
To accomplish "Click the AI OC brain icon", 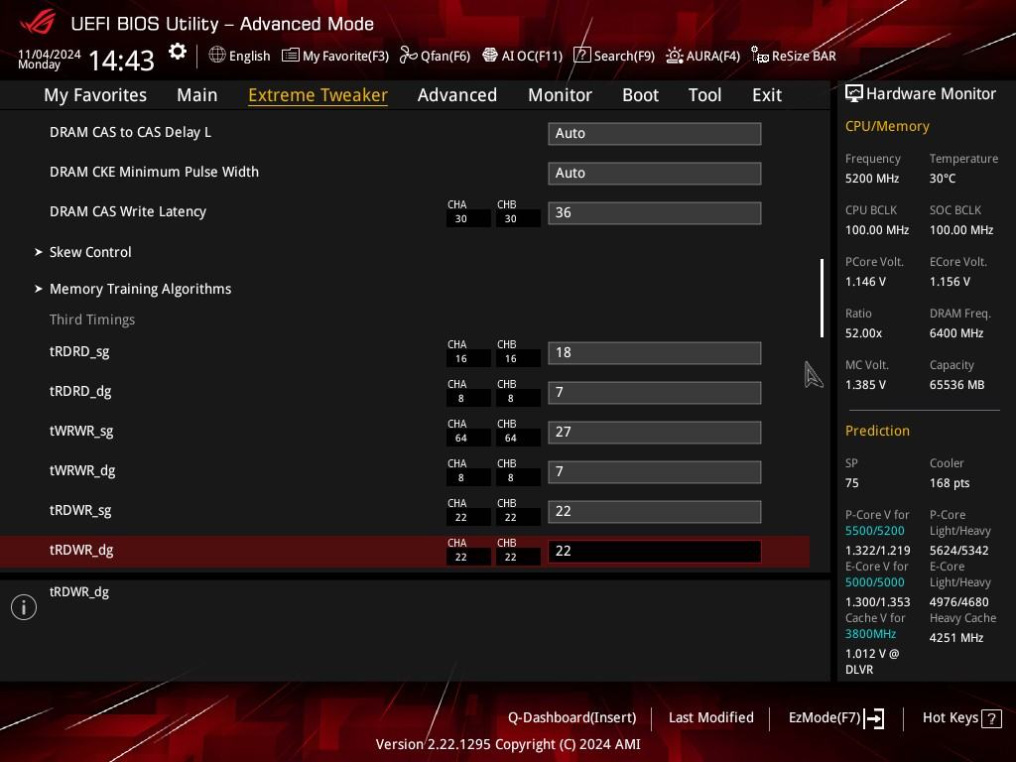I will (490, 56).
